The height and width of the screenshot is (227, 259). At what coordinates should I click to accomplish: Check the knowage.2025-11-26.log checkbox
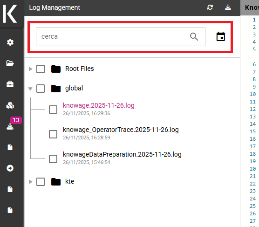coord(53,110)
